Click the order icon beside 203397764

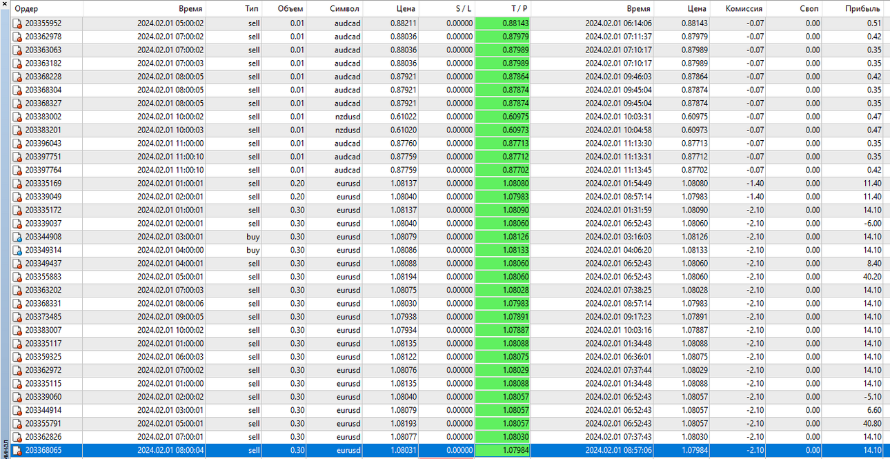pos(18,170)
